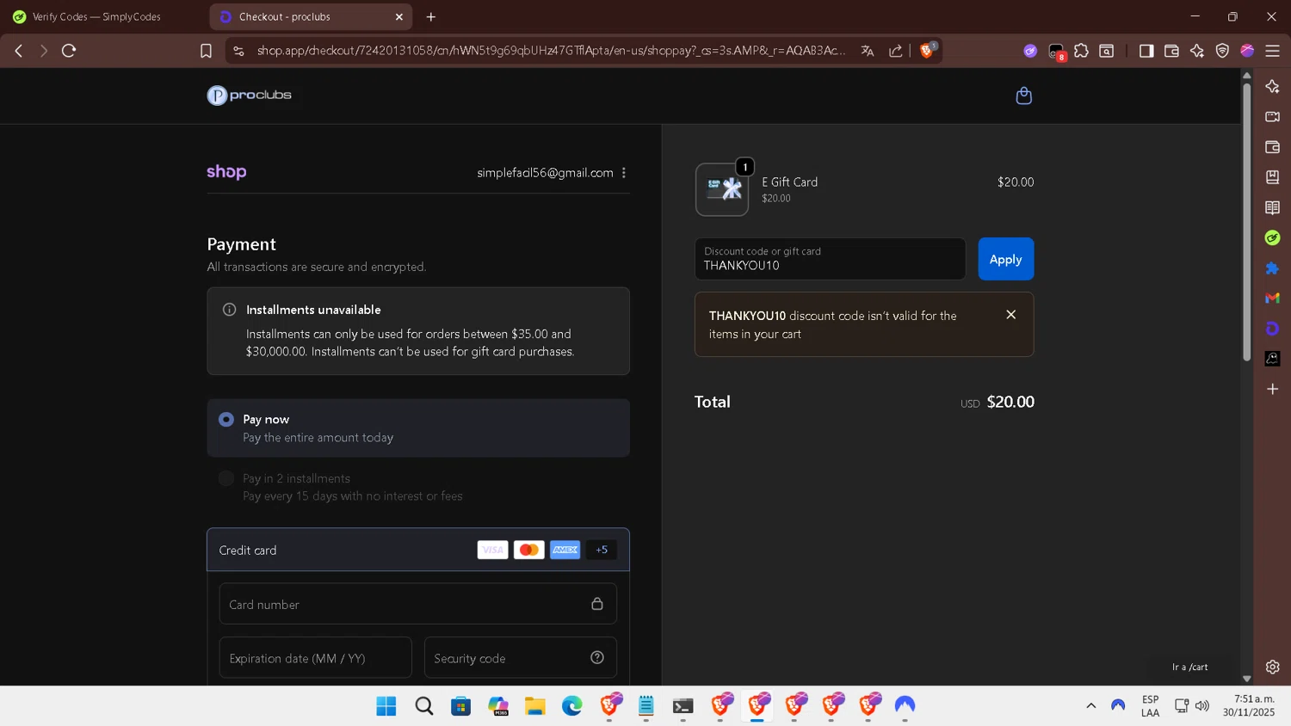Select Pay in 2 installments radio
Viewport: 1291px width, 726px height.
click(x=226, y=478)
